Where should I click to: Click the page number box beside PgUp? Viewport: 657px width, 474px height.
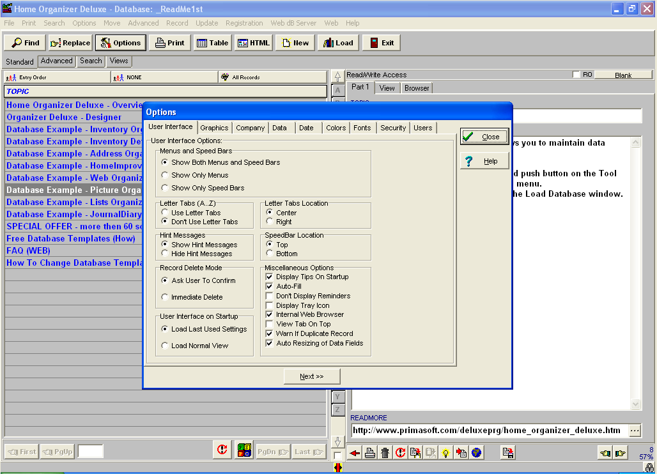91,452
